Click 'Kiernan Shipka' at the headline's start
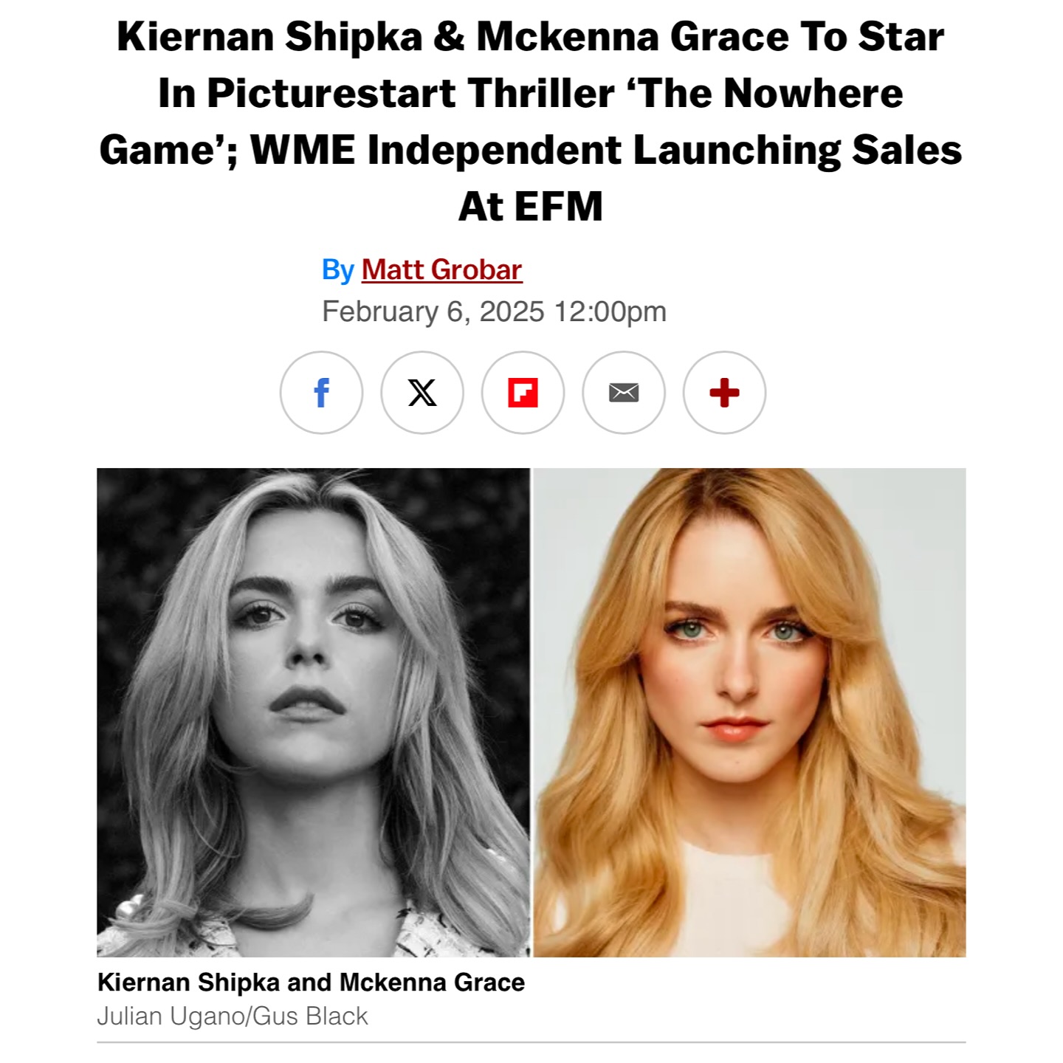 [x=269, y=38]
